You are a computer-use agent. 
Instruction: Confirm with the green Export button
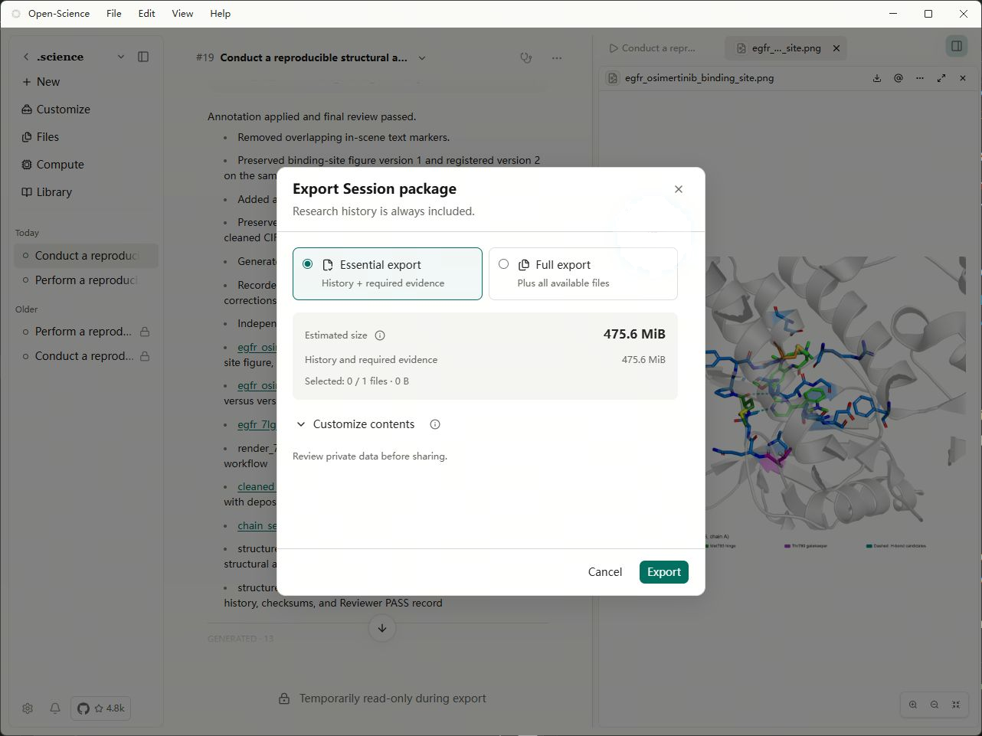click(x=664, y=572)
